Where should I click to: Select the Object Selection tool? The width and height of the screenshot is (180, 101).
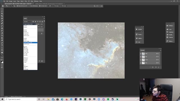point(2,13)
